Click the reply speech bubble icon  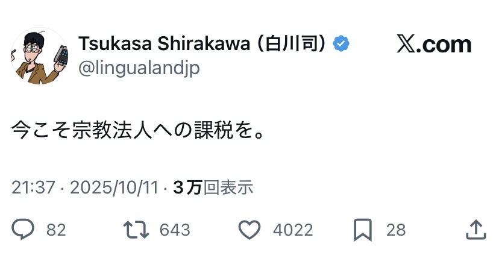click(24, 230)
